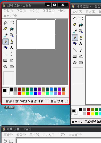The width and height of the screenshot is (101, 143).
Task: Choose the Eraser tool in the top-left window
Action: click(6, 29)
